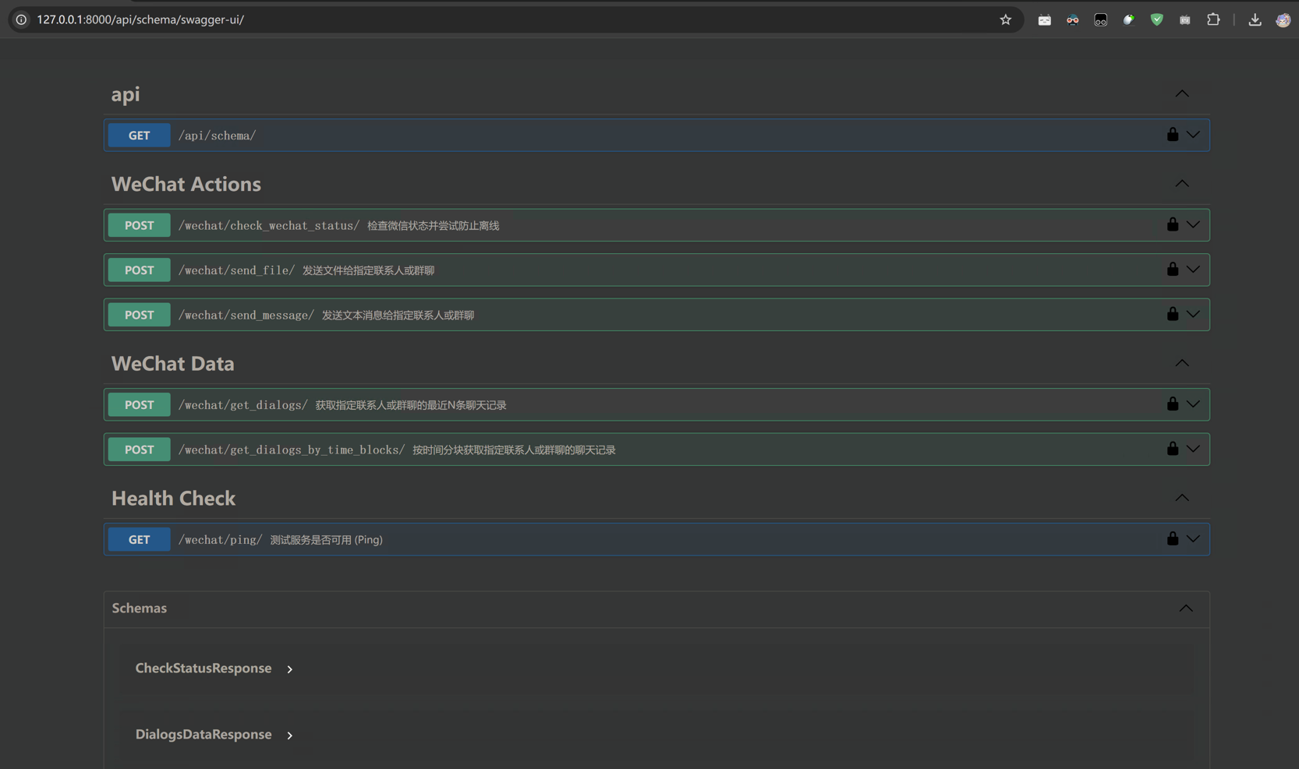Viewport: 1299px width, 769px height.
Task: Click the POST badge for send_file
Action: point(140,270)
